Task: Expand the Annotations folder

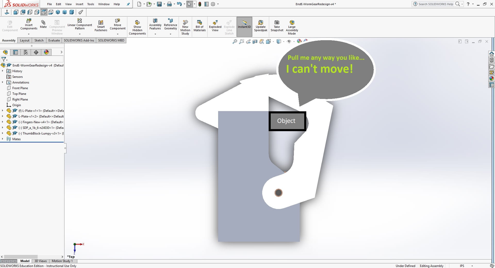Action: pyautogui.click(x=3, y=82)
